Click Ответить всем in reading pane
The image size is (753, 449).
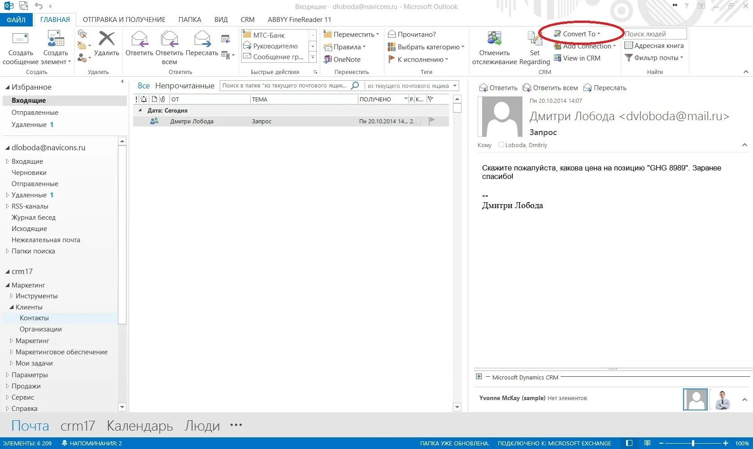[550, 88]
